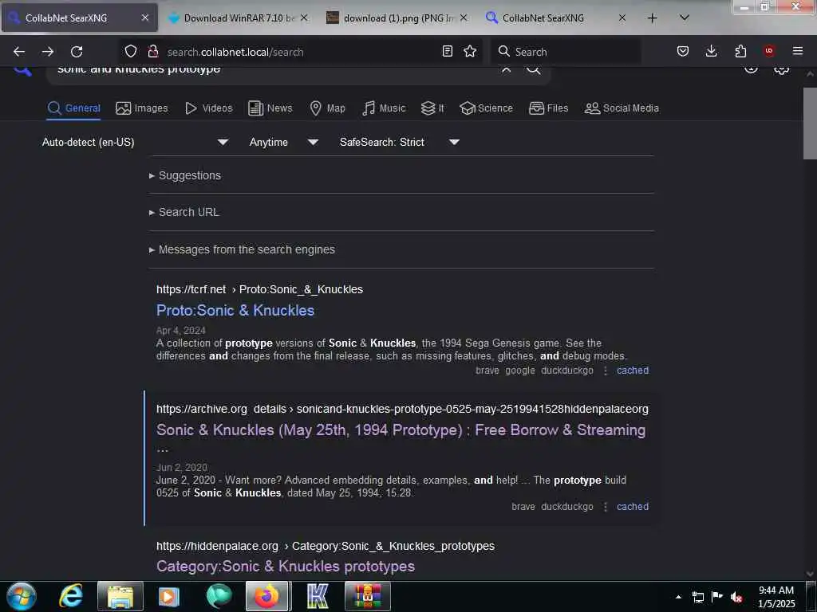Open cached version of the tcrf.net result

click(x=633, y=371)
